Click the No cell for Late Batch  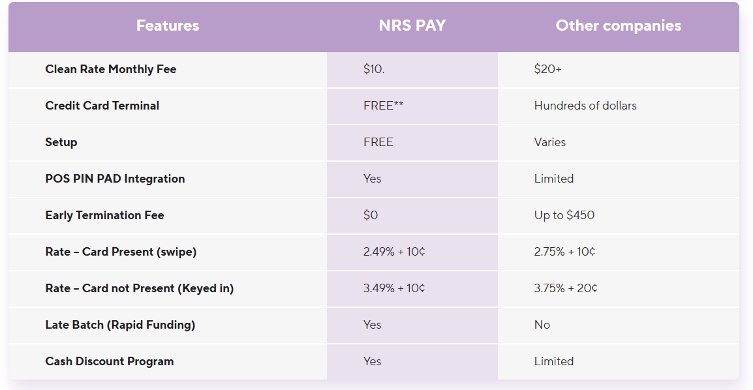[542, 325]
